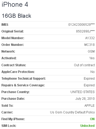Click the Out of contract status
The height and width of the screenshot is (129, 96).
click(x=84, y=65)
